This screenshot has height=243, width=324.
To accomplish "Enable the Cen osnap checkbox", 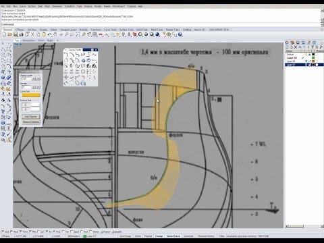I will (38, 232).
